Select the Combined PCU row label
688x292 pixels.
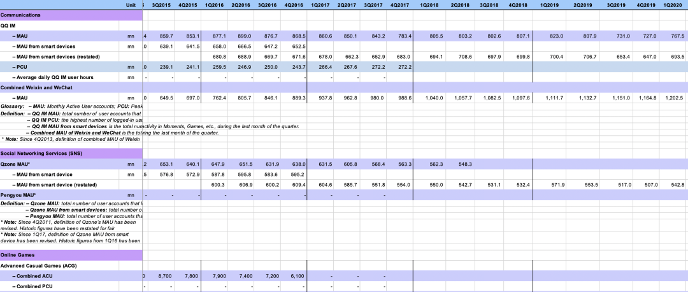(x=32, y=286)
